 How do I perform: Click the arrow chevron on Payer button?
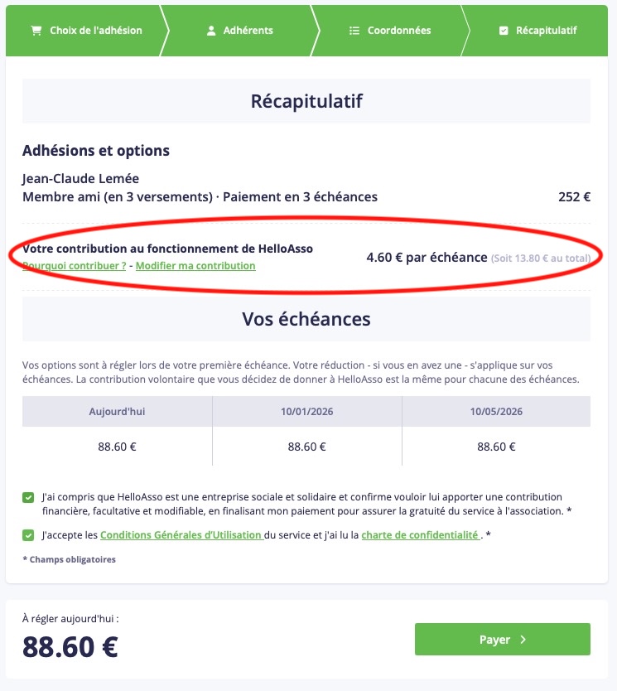522,640
